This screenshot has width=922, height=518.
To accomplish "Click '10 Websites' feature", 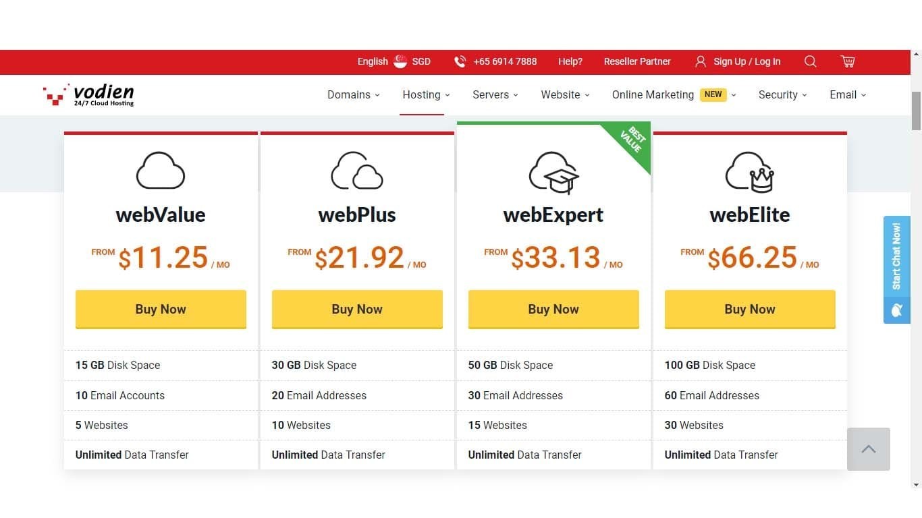I will (x=302, y=426).
